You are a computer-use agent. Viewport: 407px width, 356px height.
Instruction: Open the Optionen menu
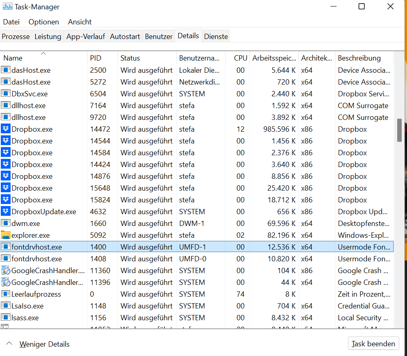coord(44,22)
